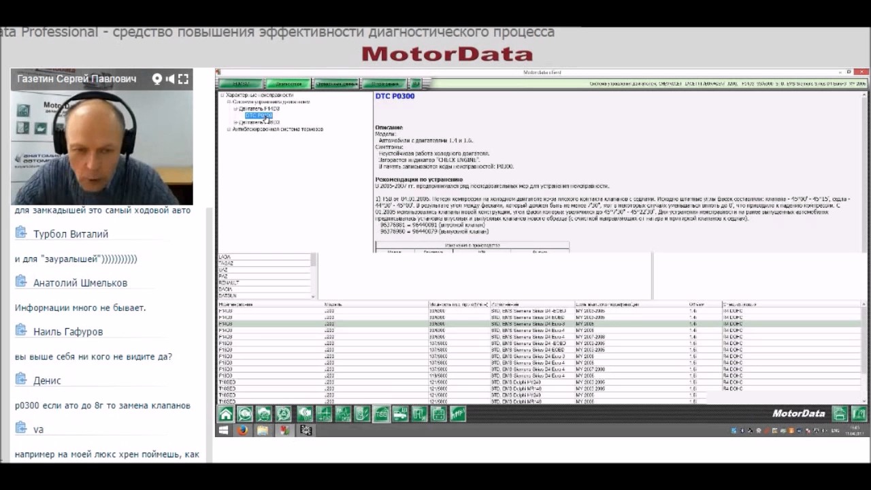The height and width of the screenshot is (490, 871).
Task: Open the first green tab in top menu
Action: 242,84
